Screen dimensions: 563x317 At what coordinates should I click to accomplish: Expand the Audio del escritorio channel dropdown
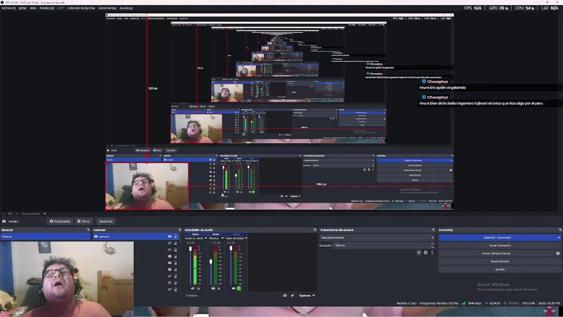[x=206, y=238]
